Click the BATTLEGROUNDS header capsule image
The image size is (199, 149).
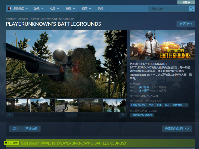(163, 45)
